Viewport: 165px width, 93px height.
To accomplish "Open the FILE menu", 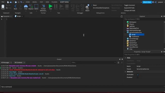I will pos(3,2).
